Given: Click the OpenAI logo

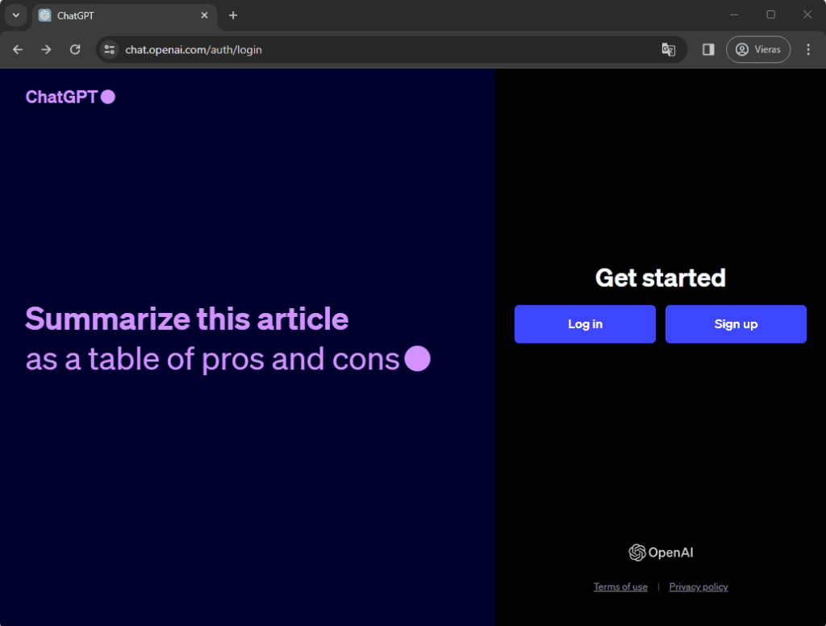Looking at the screenshot, I should coord(661,553).
